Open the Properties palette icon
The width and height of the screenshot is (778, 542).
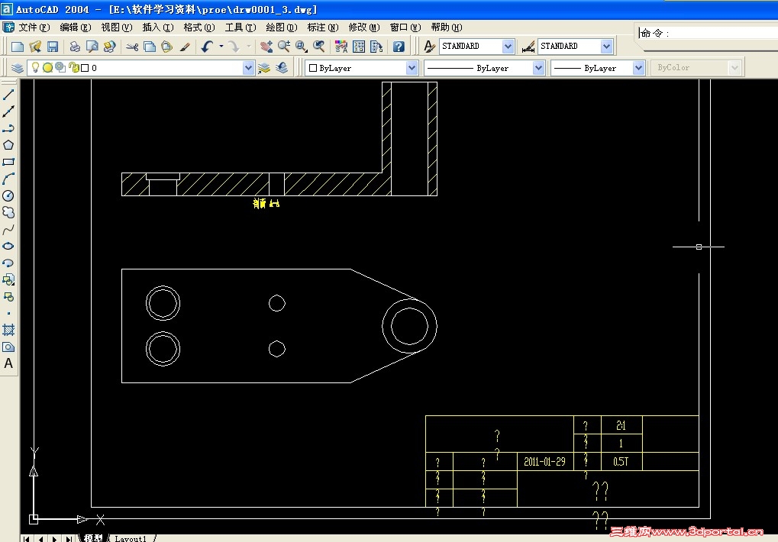(341, 47)
